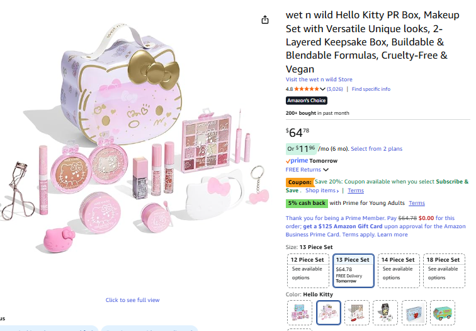Visit the wet n wild Store
Screen dimensions: 476x331
coord(319,79)
